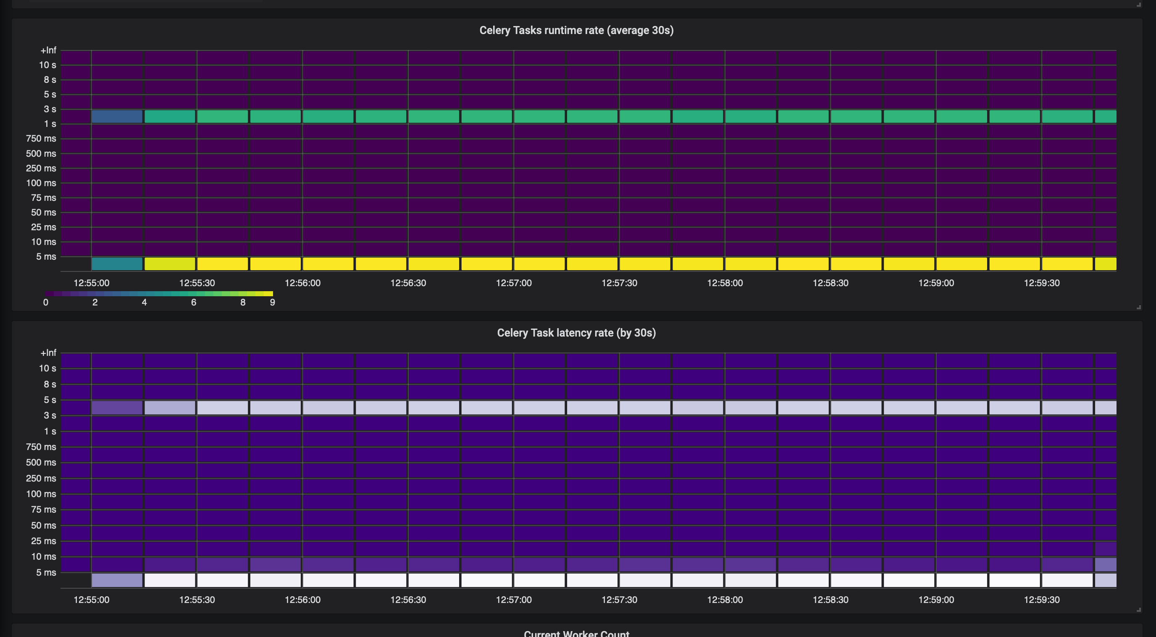Click the blue 1s–3s runtime cell at 12:55:00

click(117, 117)
